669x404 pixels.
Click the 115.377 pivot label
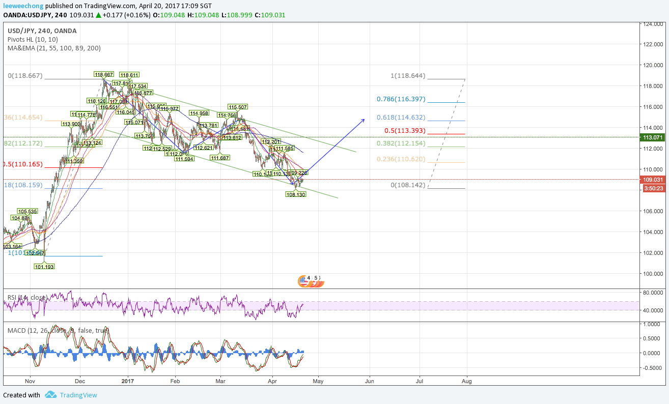pyautogui.click(x=169, y=108)
